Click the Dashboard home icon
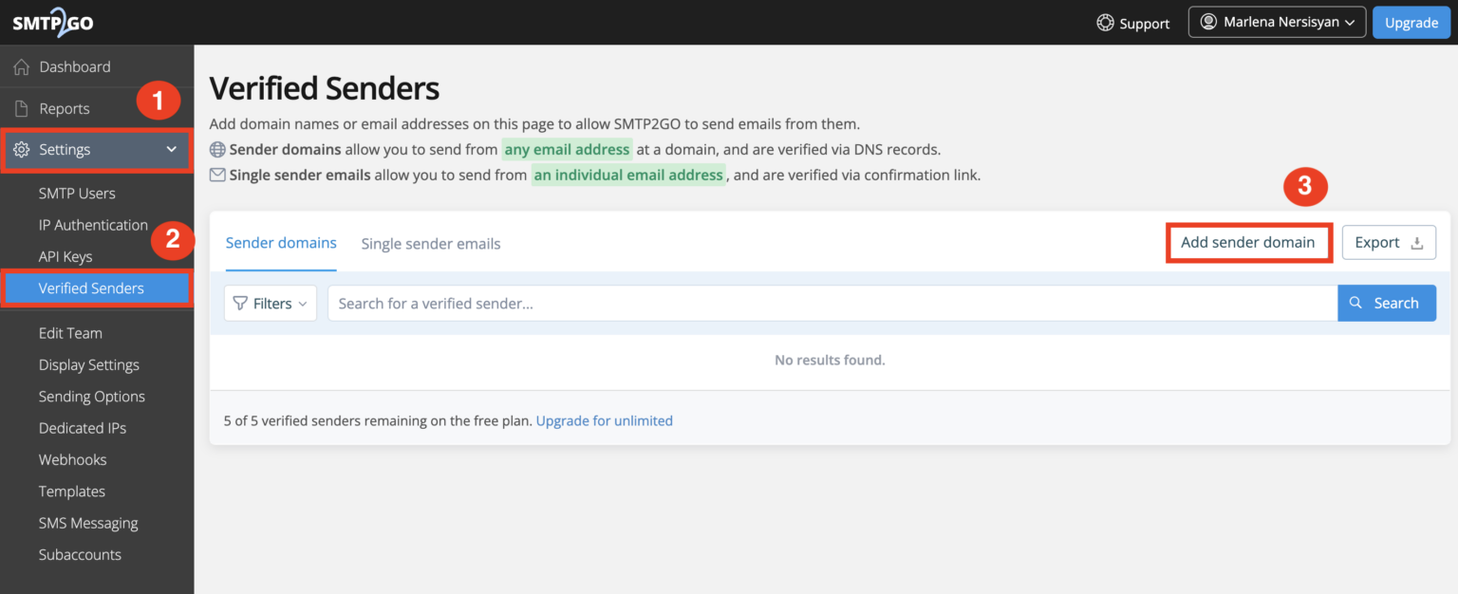The width and height of the screenshot is (1458, 594). [22, 66]
